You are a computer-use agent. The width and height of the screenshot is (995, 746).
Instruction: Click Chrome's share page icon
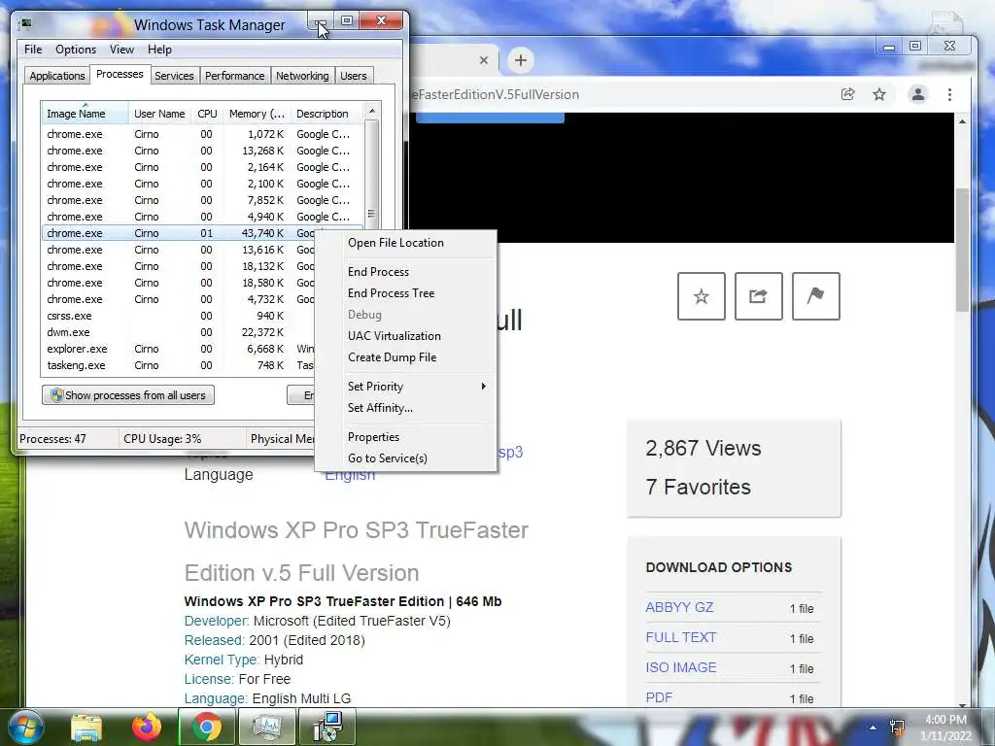pyautogui.click(x=847, y=94)
